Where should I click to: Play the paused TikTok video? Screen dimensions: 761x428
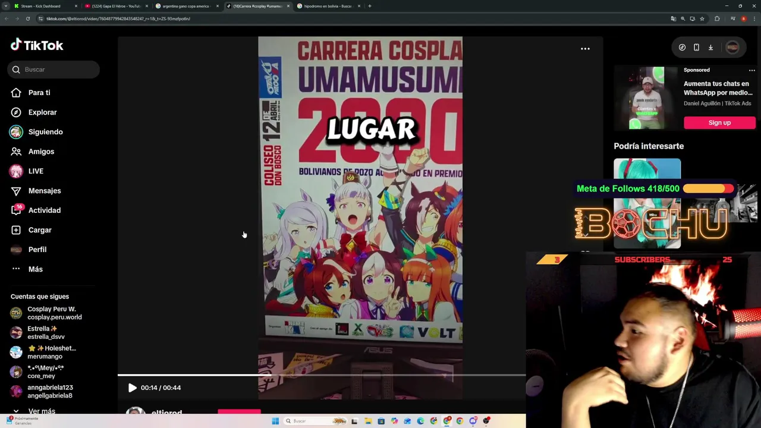(x=132, y=388)
